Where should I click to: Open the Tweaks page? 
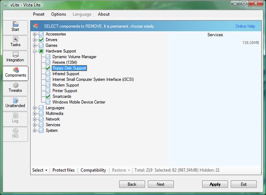pyautogui.click(x=15, y=88)
